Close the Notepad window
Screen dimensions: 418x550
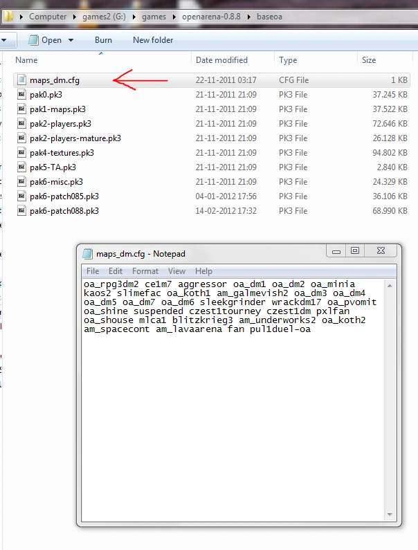(x=381, y=251)
